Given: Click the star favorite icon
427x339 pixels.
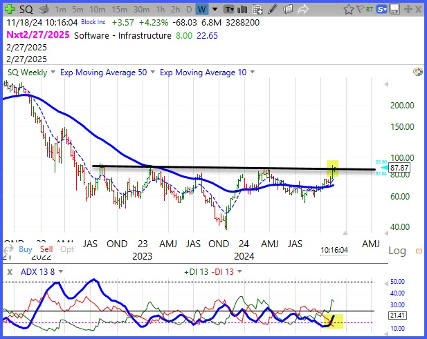Looking at the screenshot, I should coord(349,10).
